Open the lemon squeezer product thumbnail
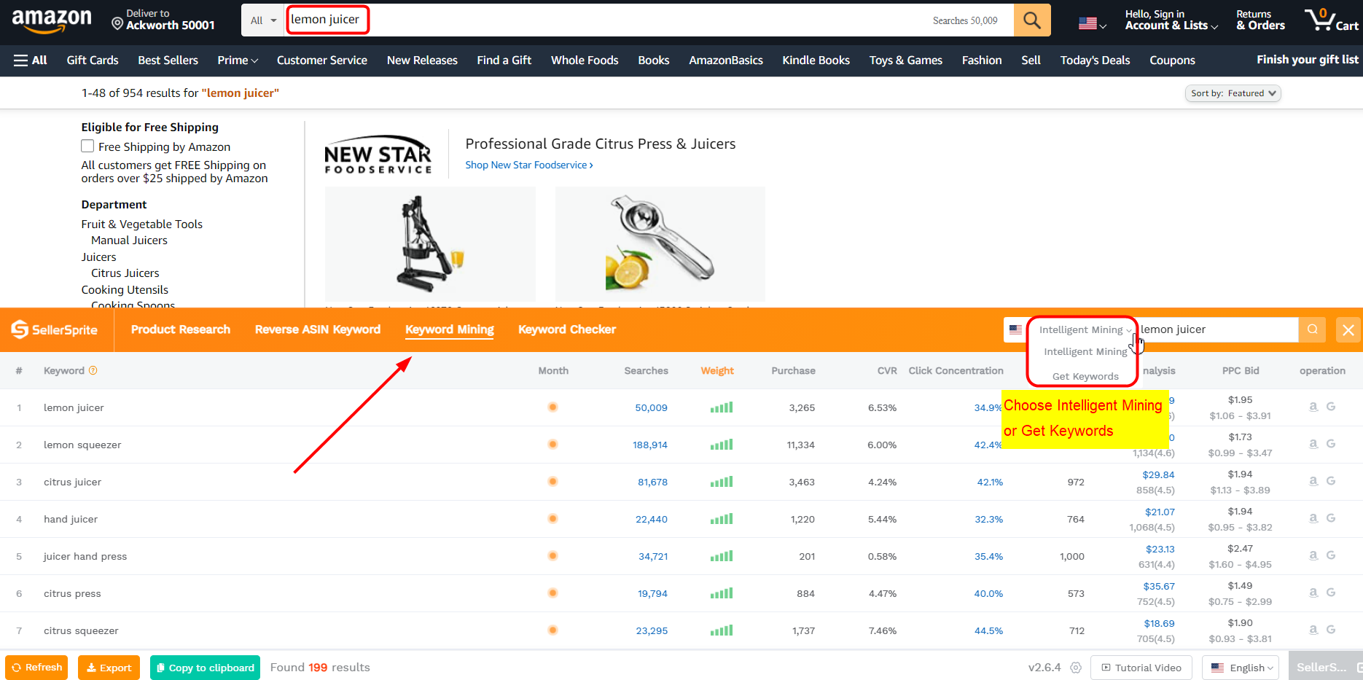The height and width of the screenshot is (680, 1363). 660,244
